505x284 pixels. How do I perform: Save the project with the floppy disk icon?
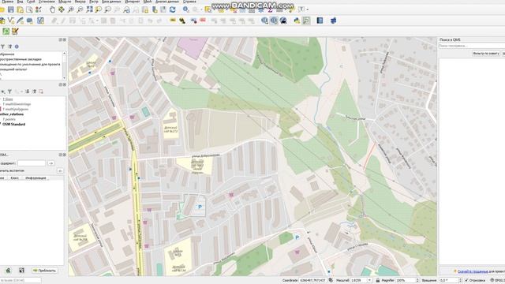tap(10, 9)
